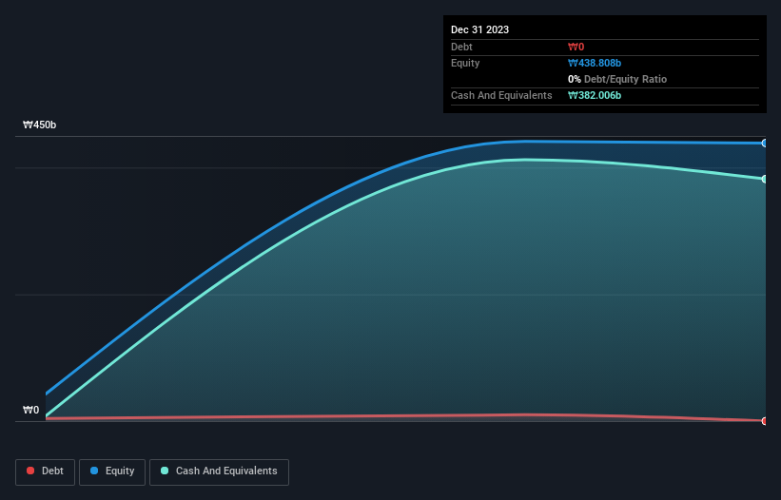Select the red ₩0 debt value
Image resolution: width=781 pixels, height=500 pixels.
click(576, 47)
